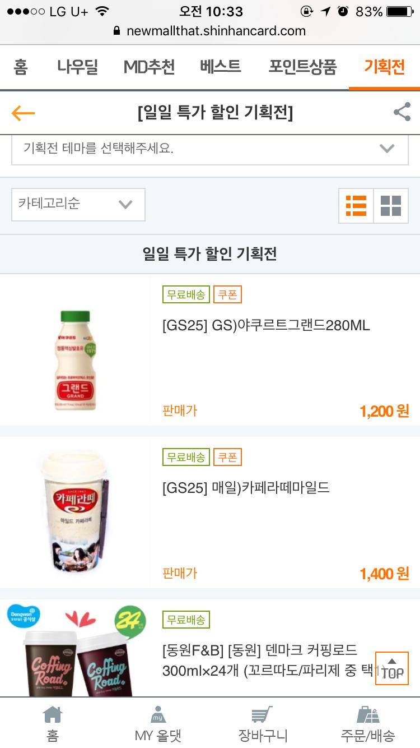Screen dimensions: 420x748
Task: Tap the orange back arrow
Action: tap(23, 113)
